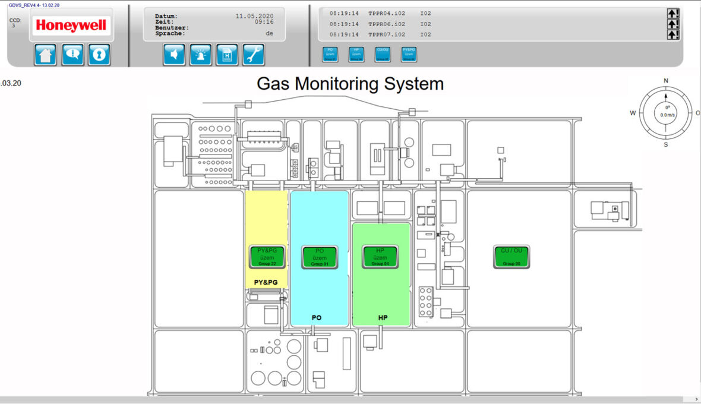
Task: Select the CU/OU group shortcut in top bar
Action: (x=383, y=54)
